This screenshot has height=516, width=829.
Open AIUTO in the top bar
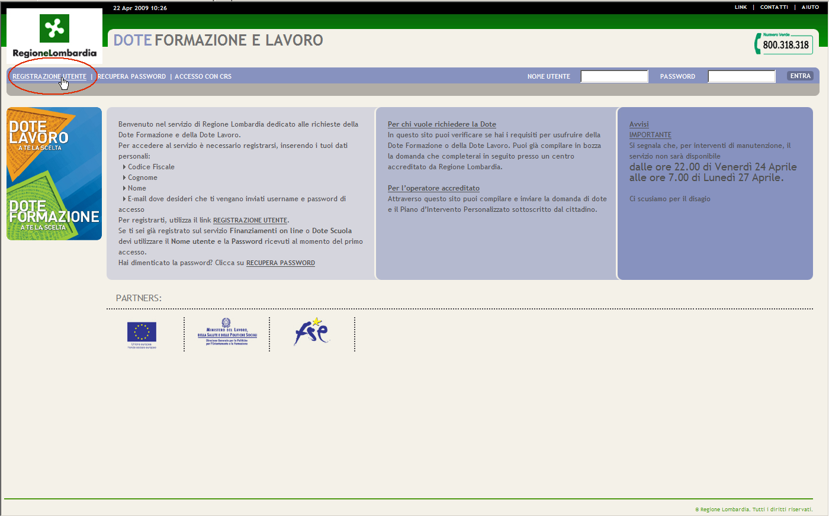tap(810, 7)
